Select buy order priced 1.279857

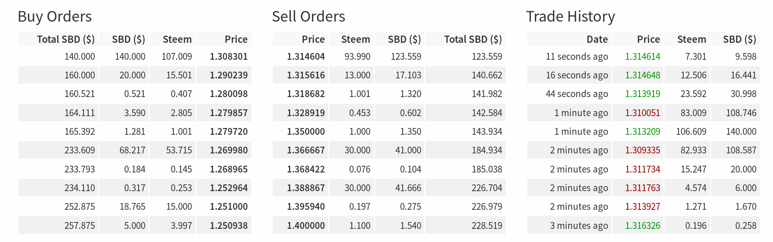[135, 113]
